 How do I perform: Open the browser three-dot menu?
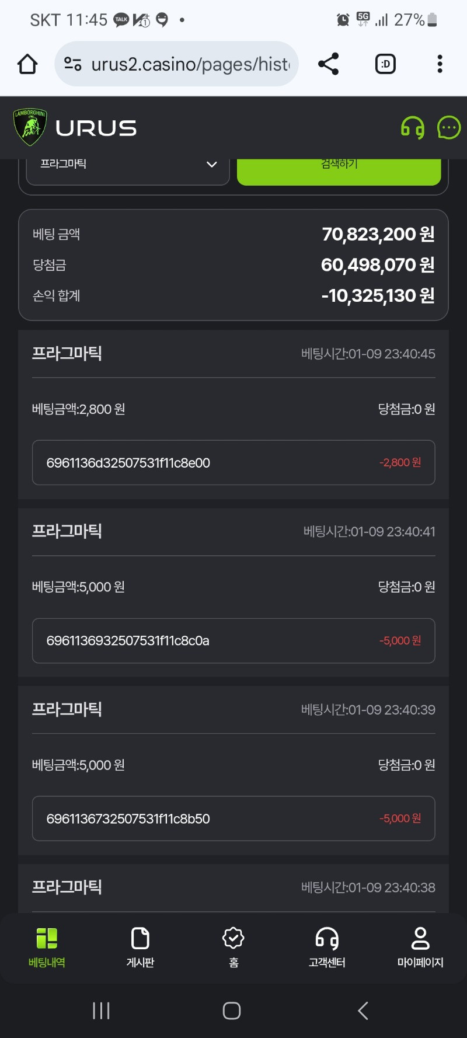pyautogui.click(x=440, y=64)
